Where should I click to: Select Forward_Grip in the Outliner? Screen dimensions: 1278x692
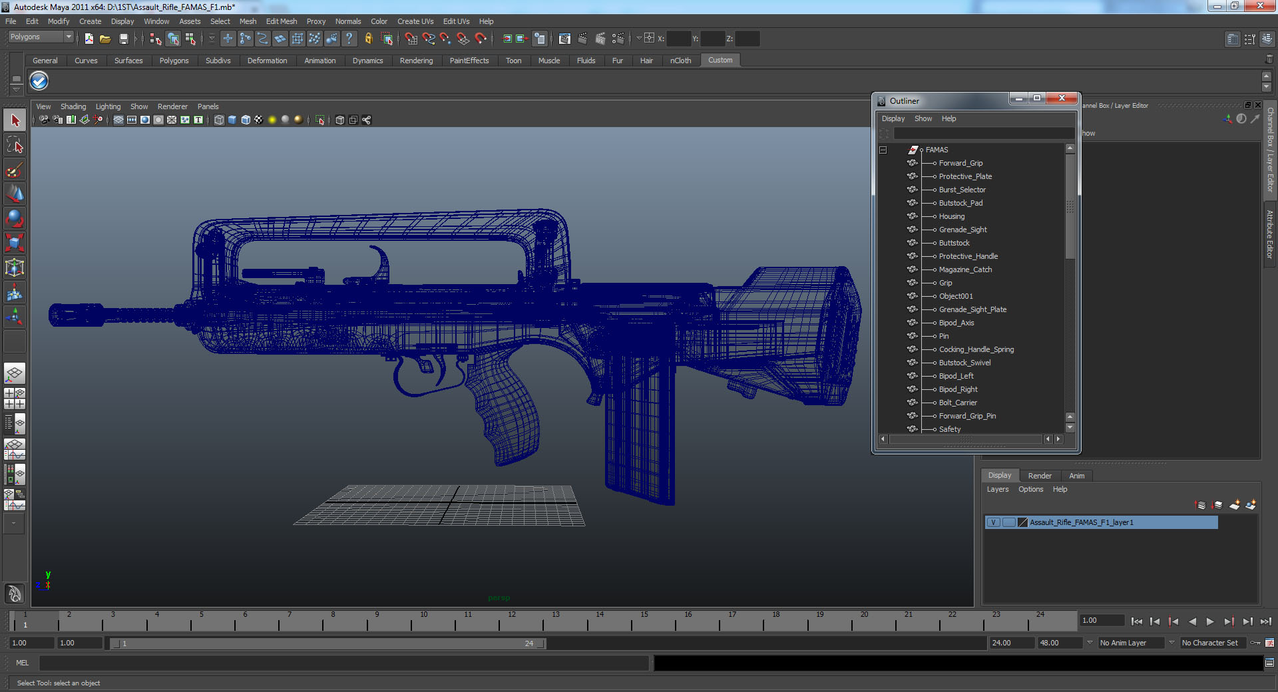[x=960, y=163]
